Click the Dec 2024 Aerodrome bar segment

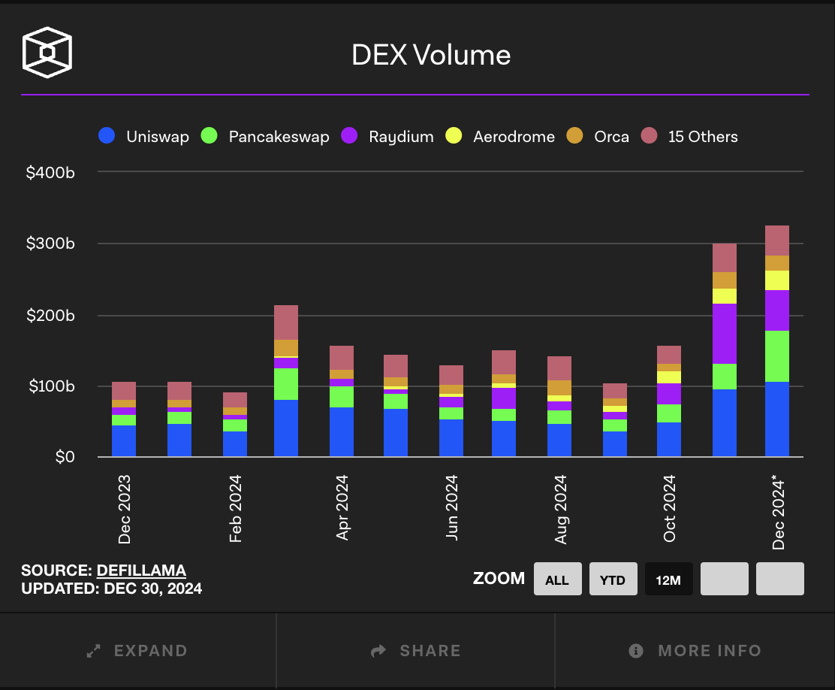pos(777,280)
